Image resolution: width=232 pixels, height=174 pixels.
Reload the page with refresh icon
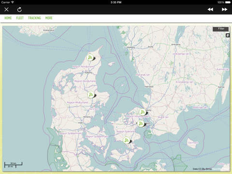coord(19,10)
